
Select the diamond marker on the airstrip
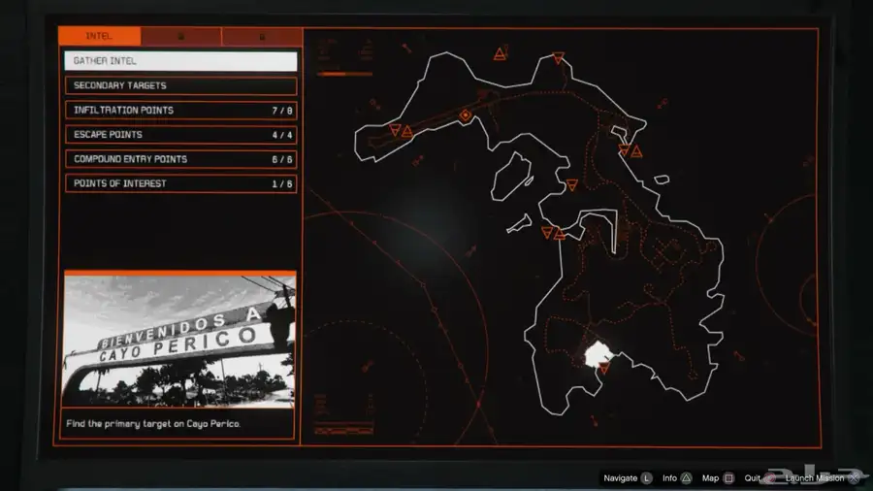coord(466,115)
